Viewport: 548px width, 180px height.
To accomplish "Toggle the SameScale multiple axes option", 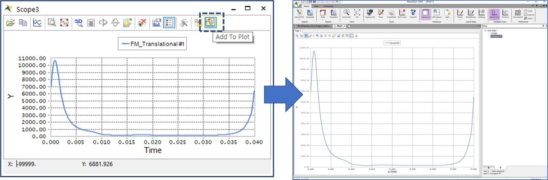I will 494,14.
